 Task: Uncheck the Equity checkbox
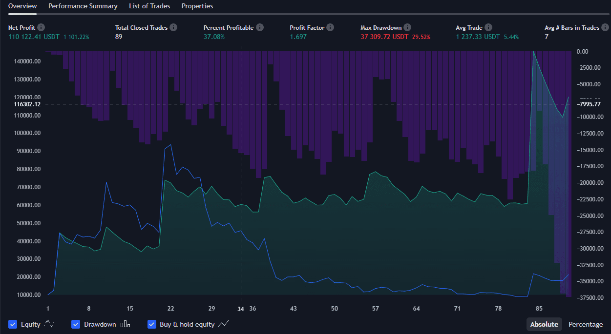pos(13,324)
